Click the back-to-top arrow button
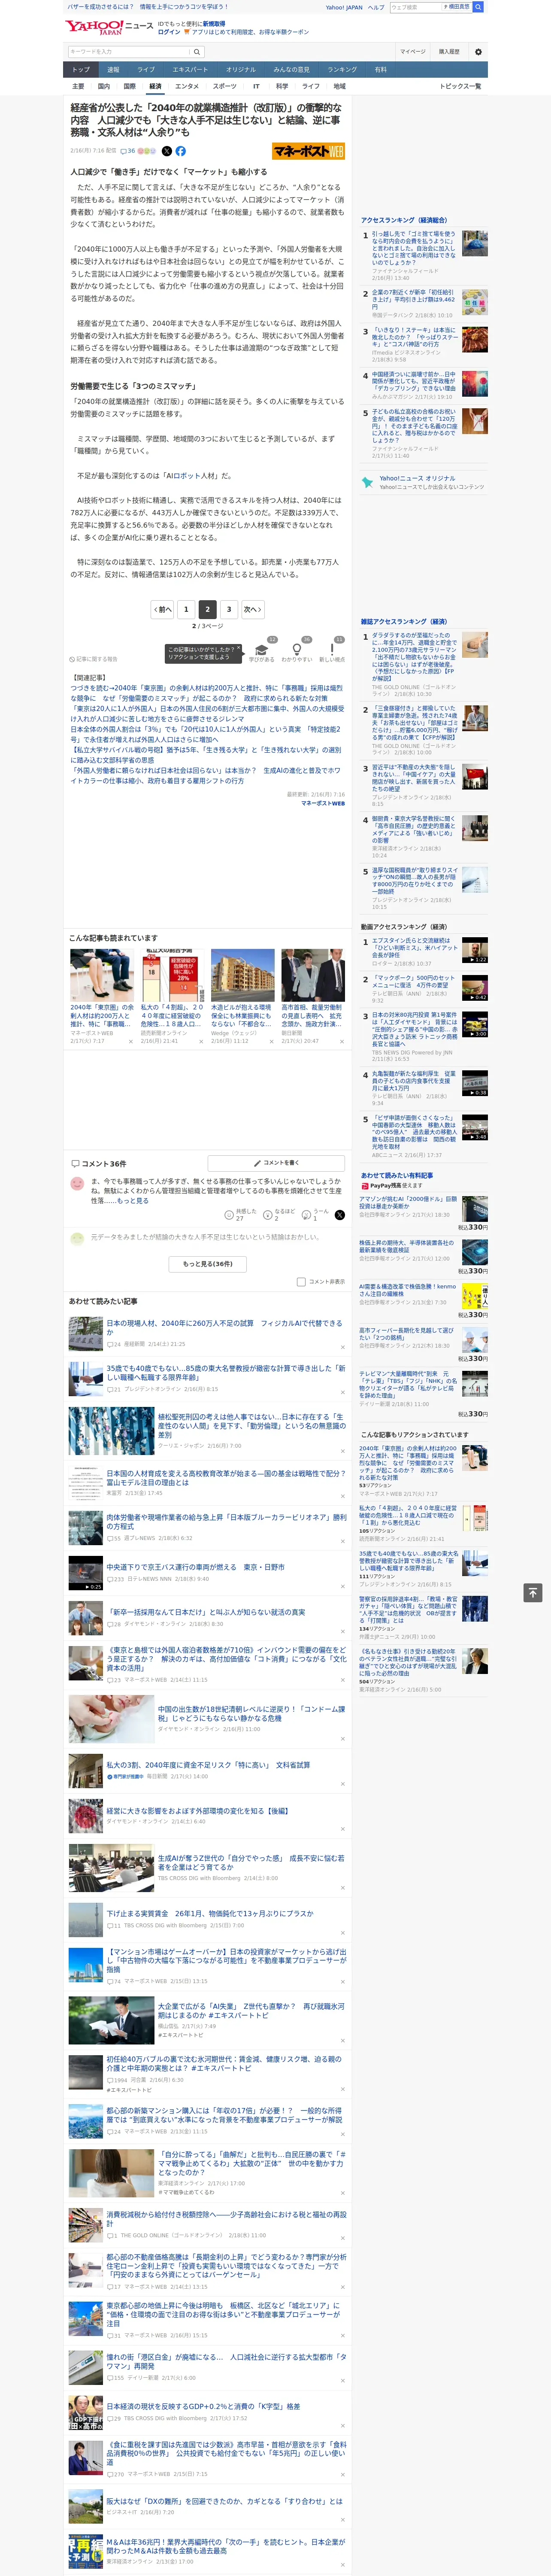Screen dimensions: 551x2576 pos(533,1592)
